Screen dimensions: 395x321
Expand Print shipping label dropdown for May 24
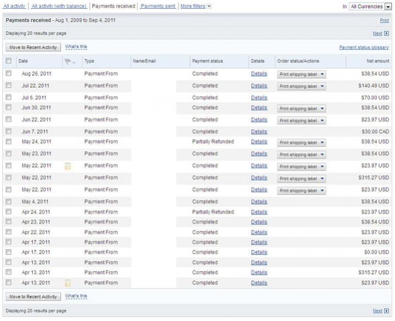[x=322, y=143]
